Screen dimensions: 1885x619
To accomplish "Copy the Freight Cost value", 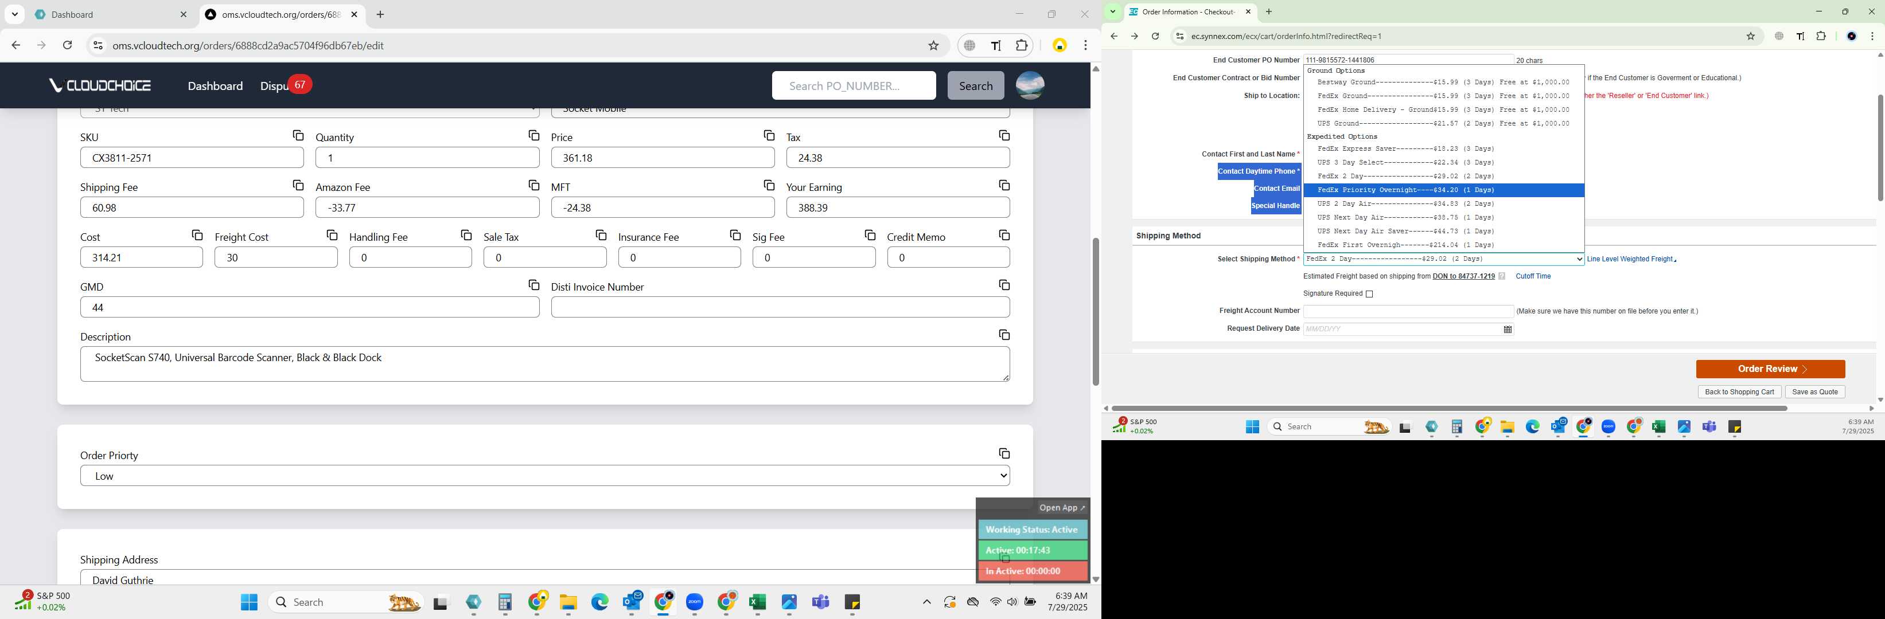I will click(x=332, y=236).
